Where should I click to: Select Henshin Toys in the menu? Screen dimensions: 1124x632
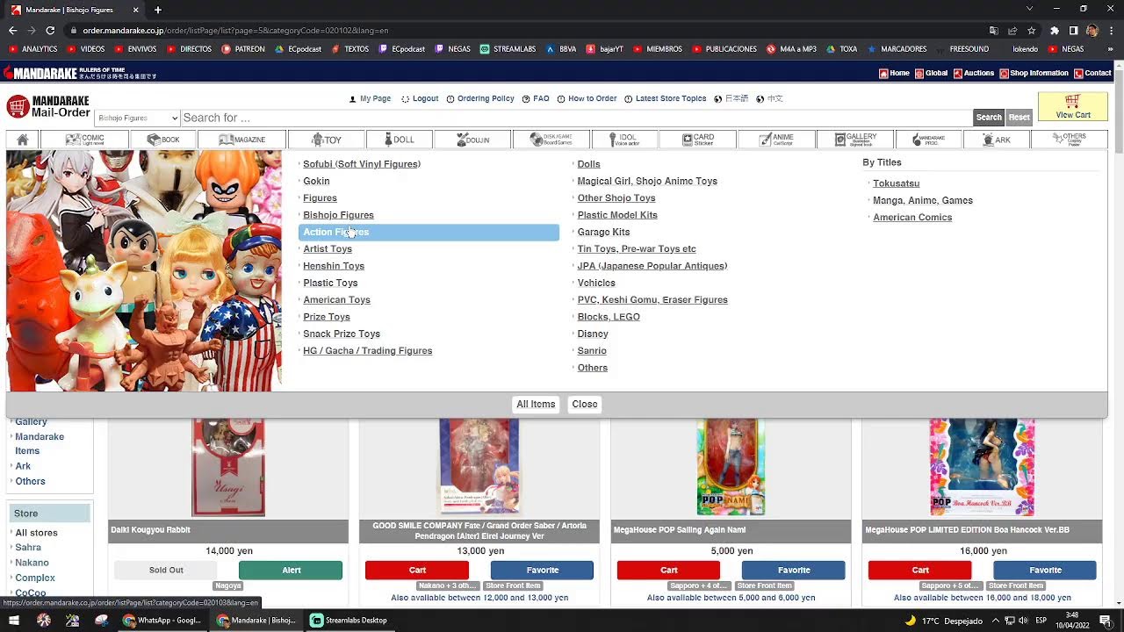pyautogui.click(x=334, y=266)
